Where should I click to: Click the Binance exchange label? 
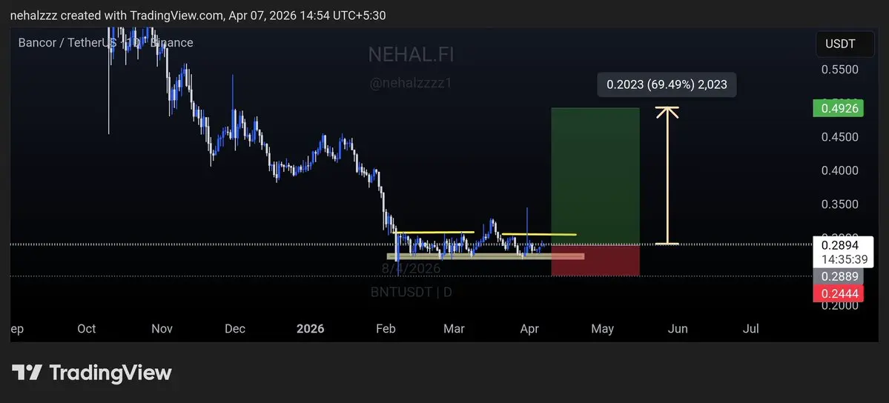[172, 42]
